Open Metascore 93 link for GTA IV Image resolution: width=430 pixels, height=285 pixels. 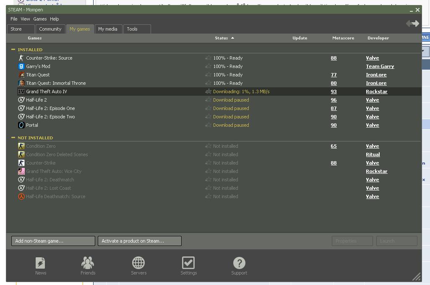(334, 92)
